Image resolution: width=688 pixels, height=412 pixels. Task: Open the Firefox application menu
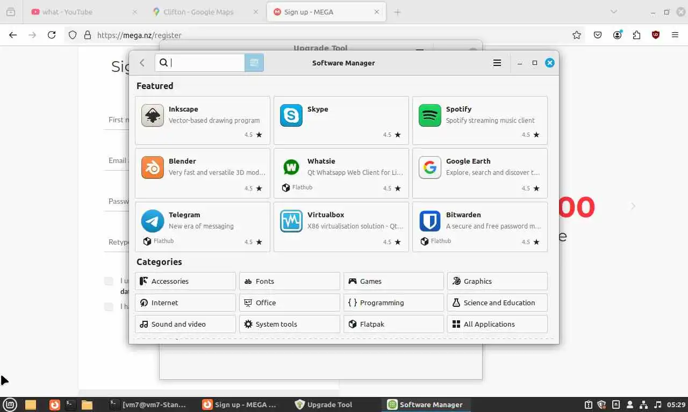(675, 35)
